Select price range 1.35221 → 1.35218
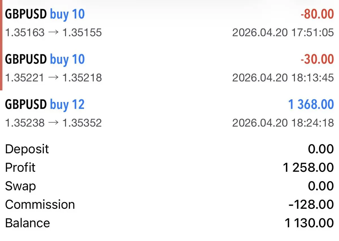 pyautogui.click(x=53, y=78)
